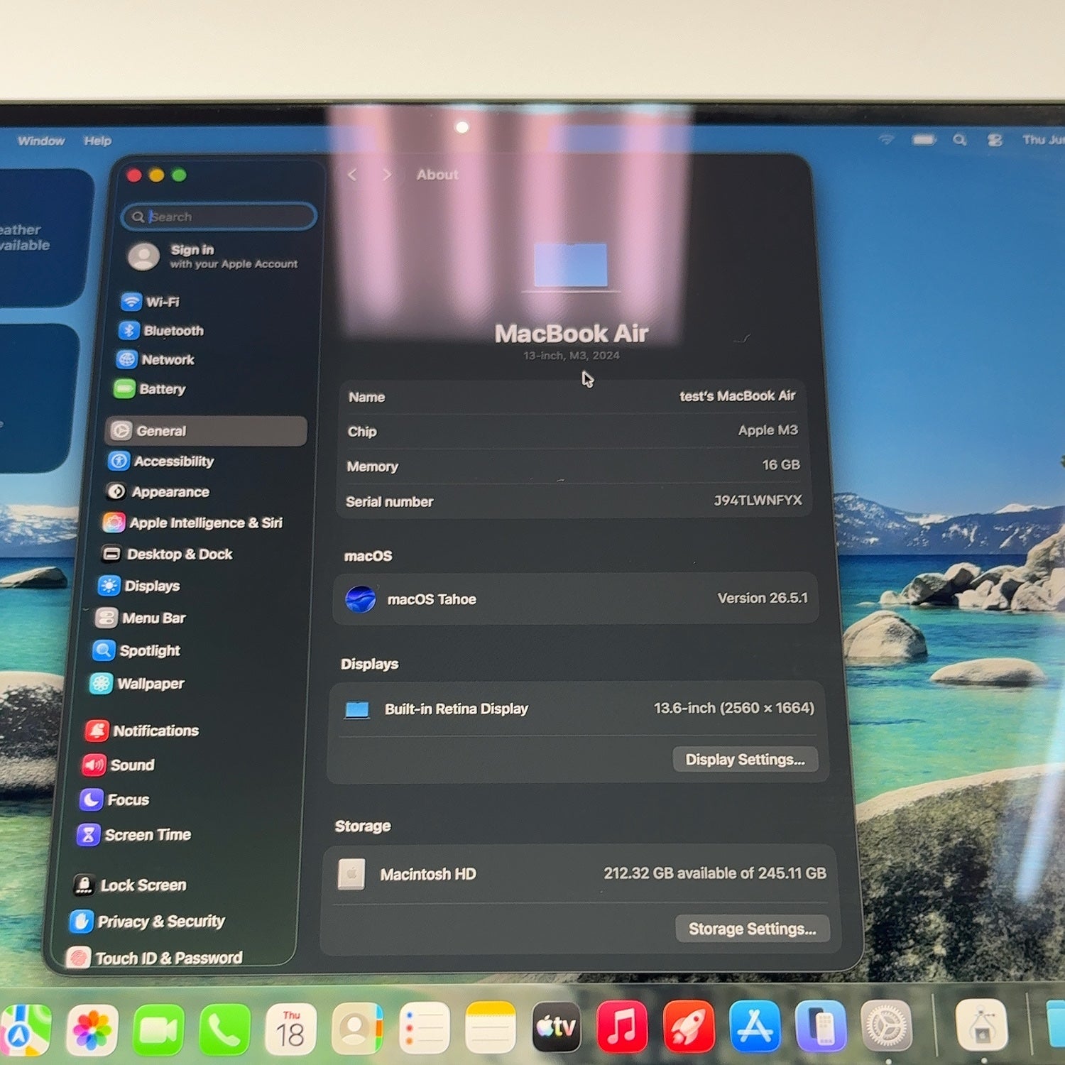Click the computer name "test's MacBook Air"
1065x1065 pixels.
738,395
